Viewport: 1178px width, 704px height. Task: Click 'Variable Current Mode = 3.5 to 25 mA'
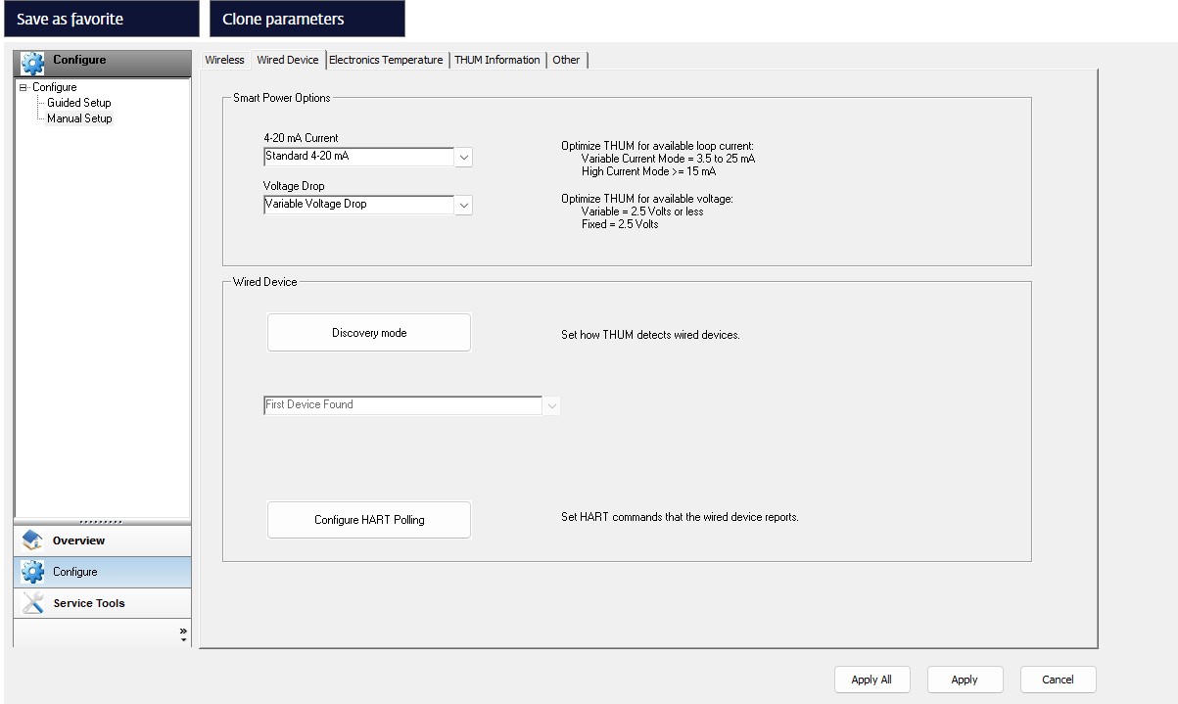(x=668, y=159)
